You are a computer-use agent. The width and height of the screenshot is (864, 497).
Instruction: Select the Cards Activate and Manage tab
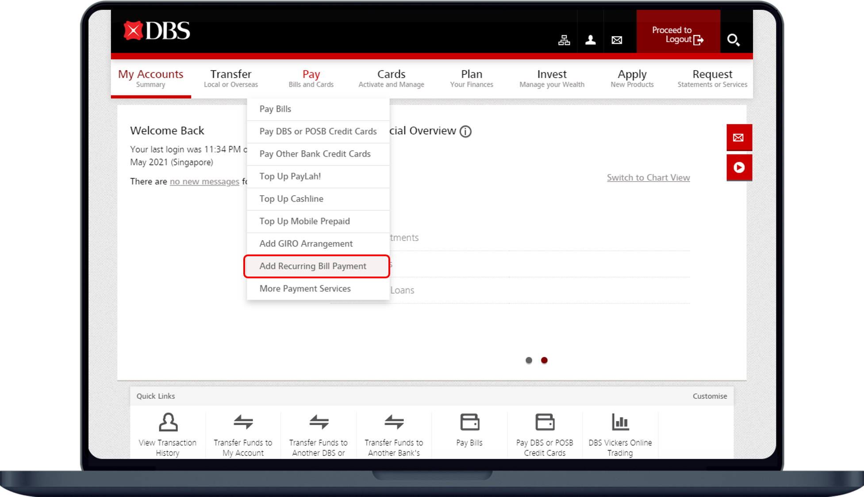point(392,78)
